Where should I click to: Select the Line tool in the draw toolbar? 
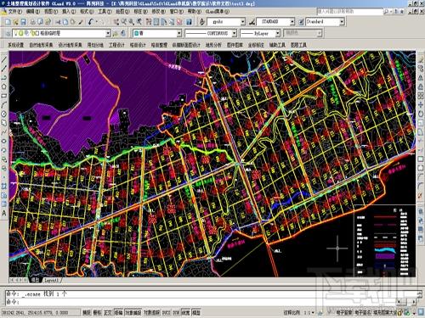click(4, 60)
